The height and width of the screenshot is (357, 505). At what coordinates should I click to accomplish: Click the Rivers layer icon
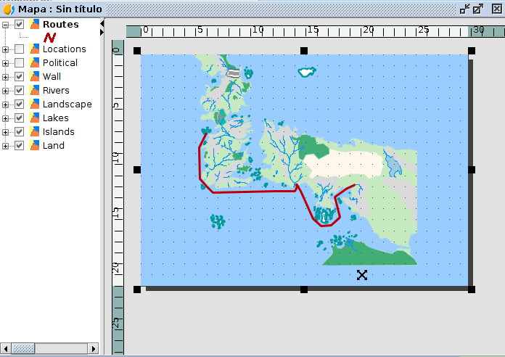click(34, 91)
